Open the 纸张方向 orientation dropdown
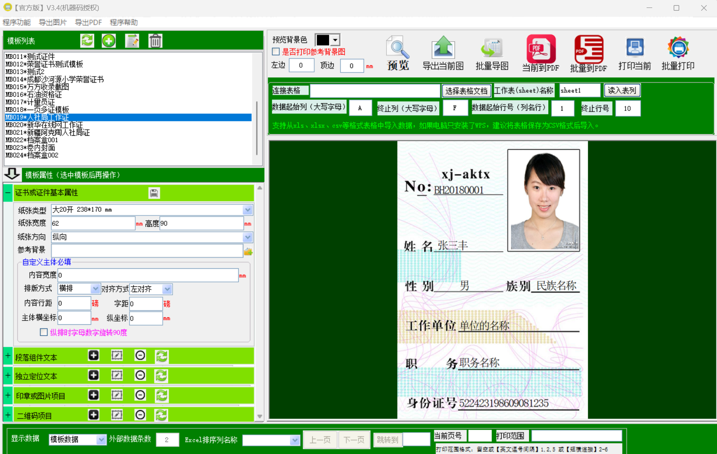Image resolution: width=717 pixels, height=454 pixels. pyautogui.click(x=248, y=237)
